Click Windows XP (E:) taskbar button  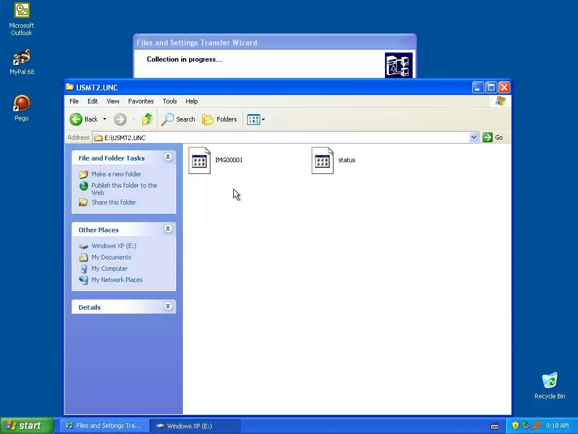195,426
